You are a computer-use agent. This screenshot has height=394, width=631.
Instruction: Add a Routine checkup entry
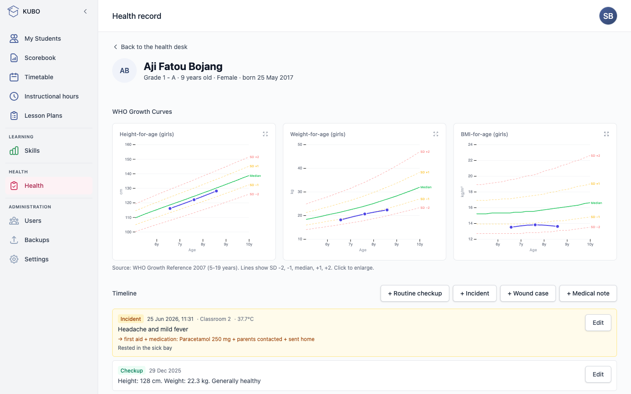pyautogui.click(x=415, y=293)
